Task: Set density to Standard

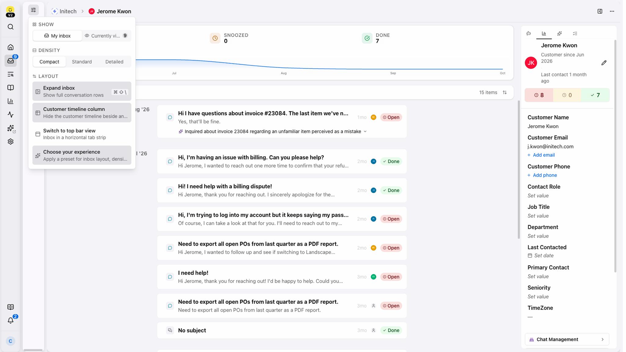Action: [x=82, y=62]
